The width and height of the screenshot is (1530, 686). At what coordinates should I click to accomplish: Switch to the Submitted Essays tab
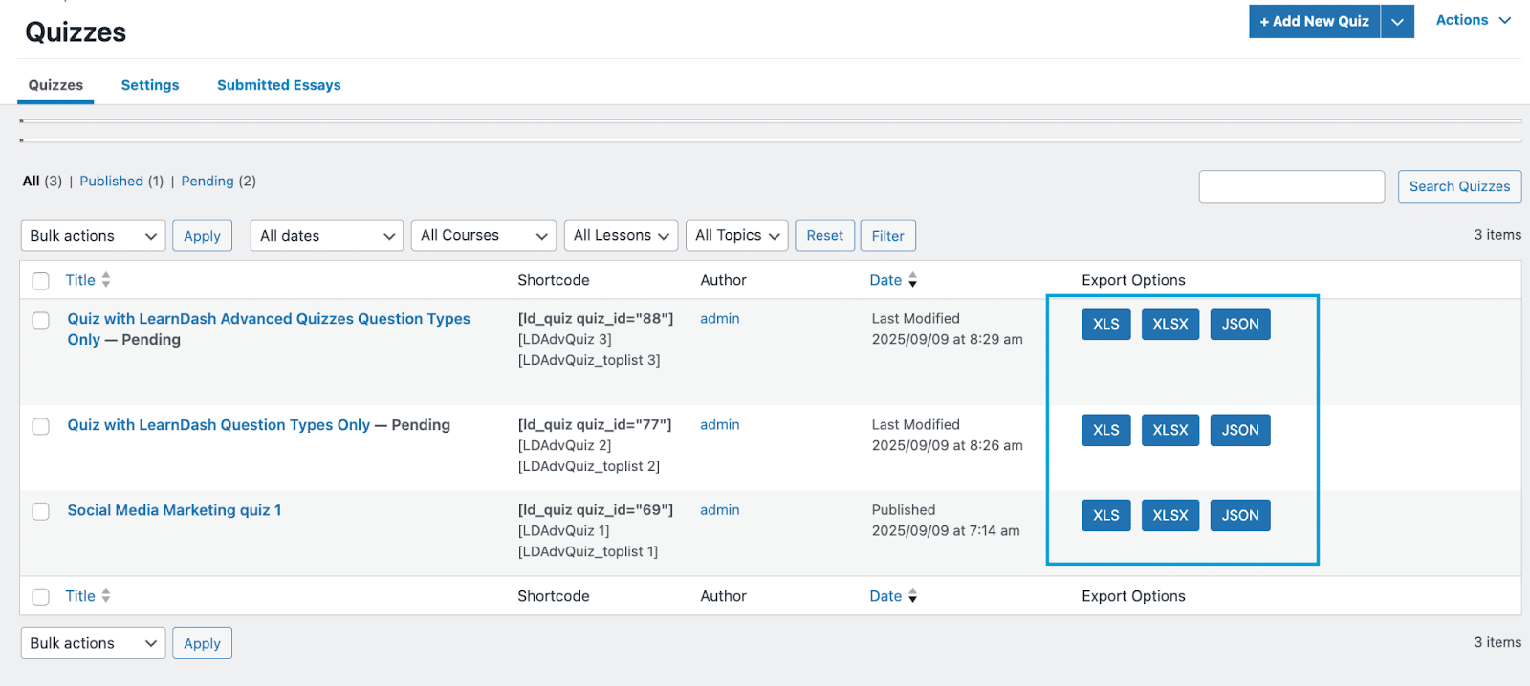coord(278,85)
